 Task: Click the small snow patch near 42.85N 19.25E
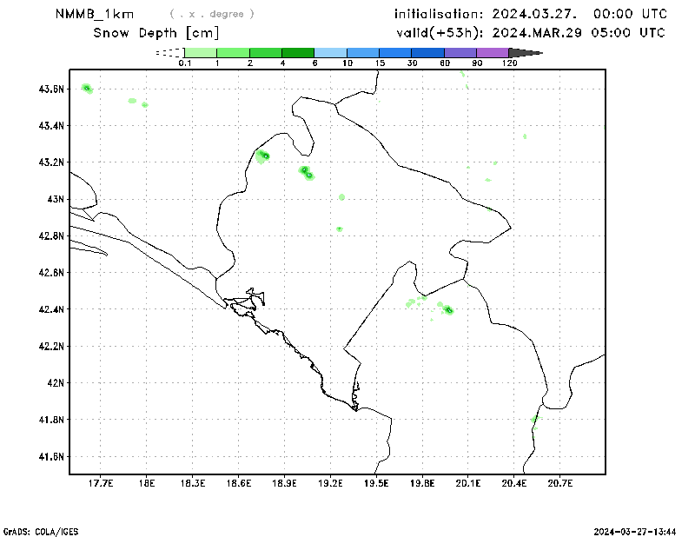[340, 229]
